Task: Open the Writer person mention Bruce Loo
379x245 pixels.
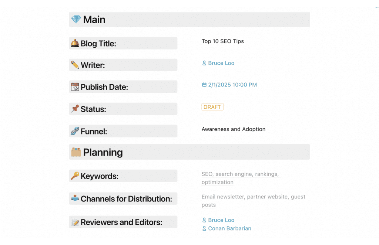Action: (221, 63)
